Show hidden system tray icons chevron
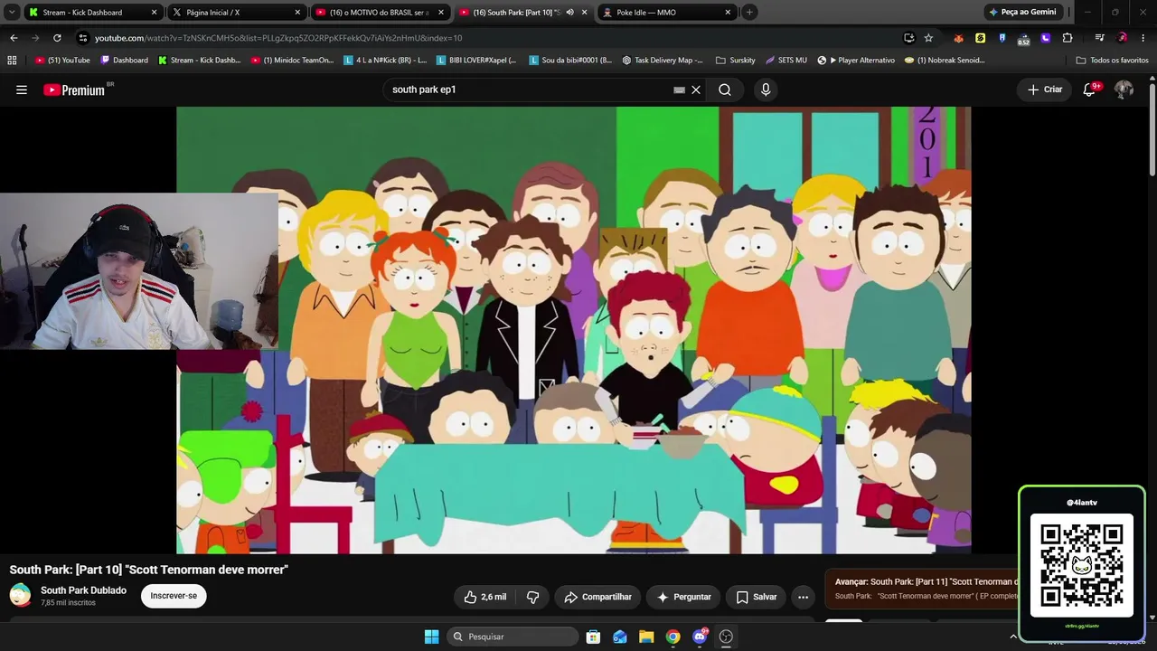Image resolution: width=1157 pixels, height=651 pixels. click(1012, 637)
